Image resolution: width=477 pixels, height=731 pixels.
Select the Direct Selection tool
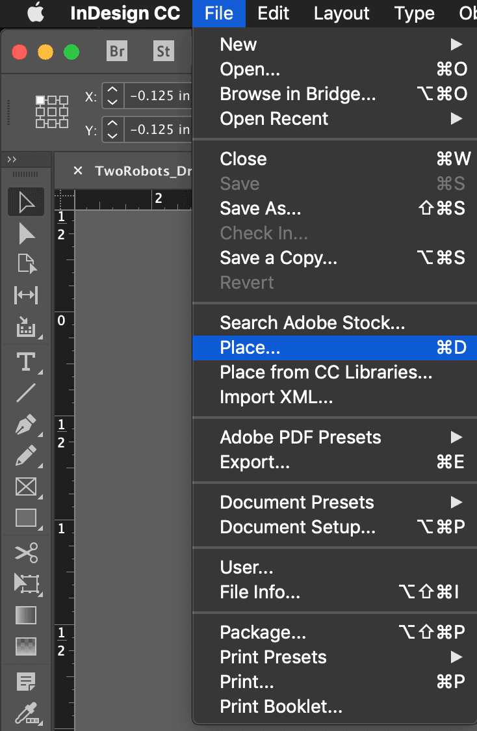coord(26,233)
